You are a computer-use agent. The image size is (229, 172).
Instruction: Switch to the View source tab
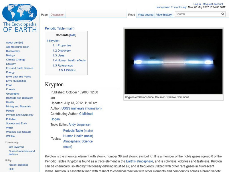pyautogui.click(x=145, y=15)
